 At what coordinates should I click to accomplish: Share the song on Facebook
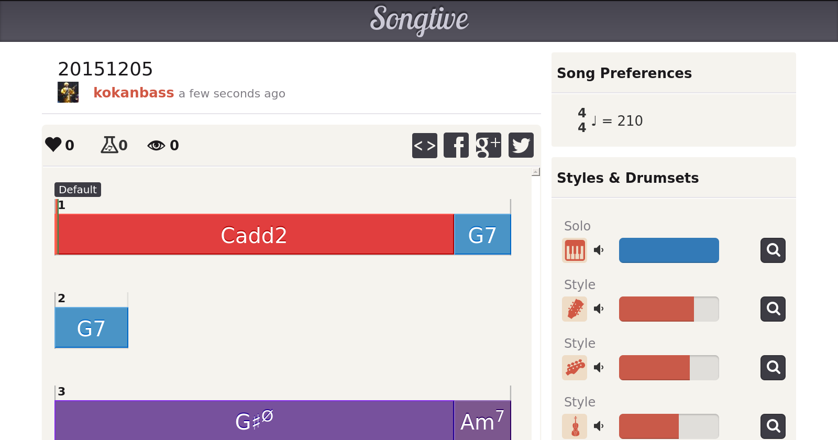tap(456, 145)
